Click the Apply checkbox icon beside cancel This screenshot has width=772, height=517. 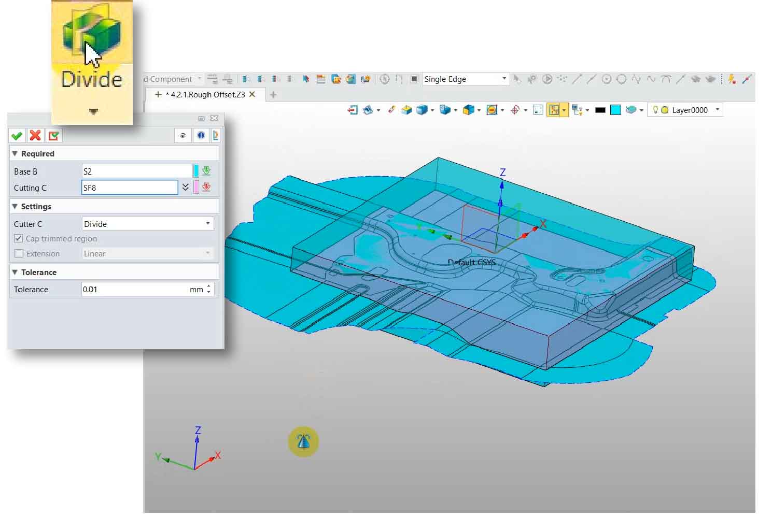(x=53, y=136)
